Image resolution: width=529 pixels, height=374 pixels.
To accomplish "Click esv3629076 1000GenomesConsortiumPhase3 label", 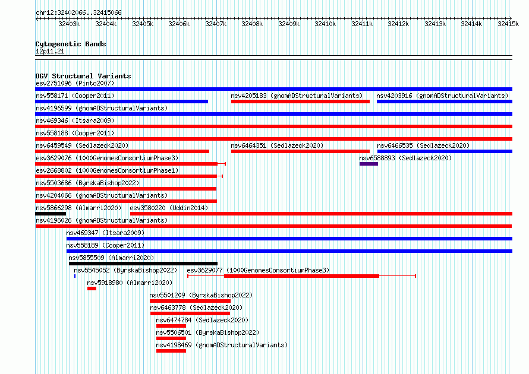I will (107, 158).
